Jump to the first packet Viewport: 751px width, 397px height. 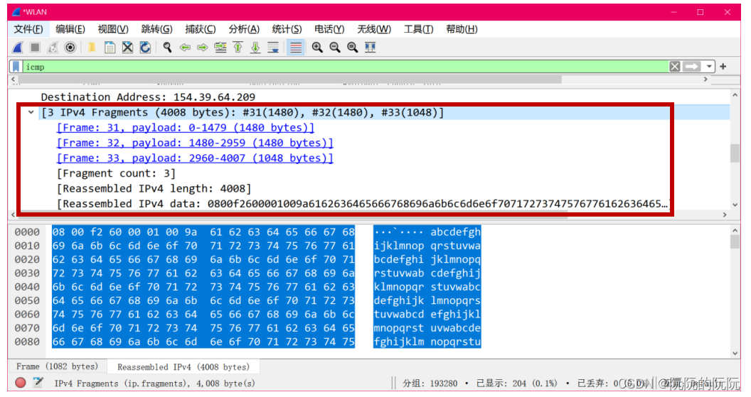click(238, 48)
